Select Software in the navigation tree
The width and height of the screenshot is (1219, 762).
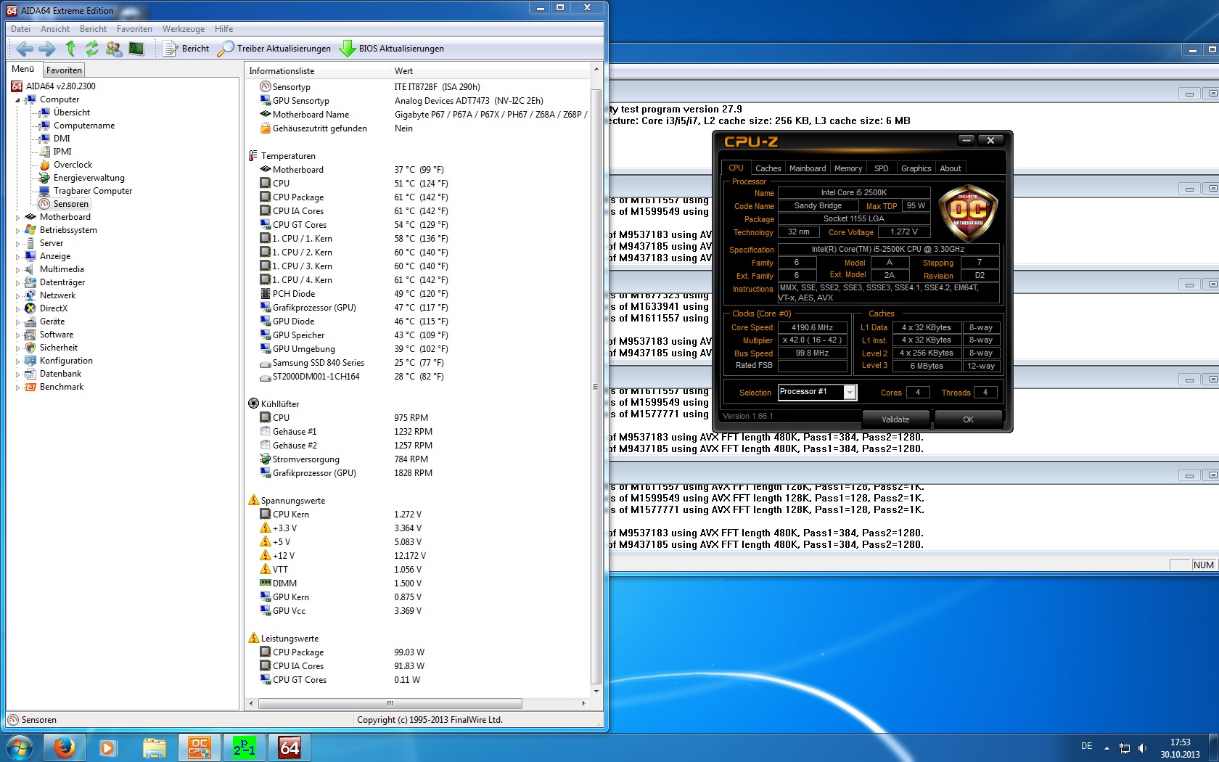pyautogui.click(x=49, y=335)
